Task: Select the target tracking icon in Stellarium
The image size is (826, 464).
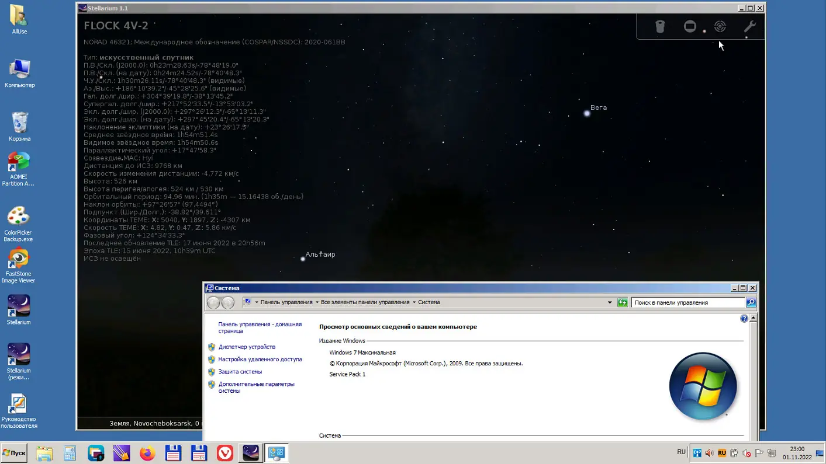Action: tap(720, 26)
